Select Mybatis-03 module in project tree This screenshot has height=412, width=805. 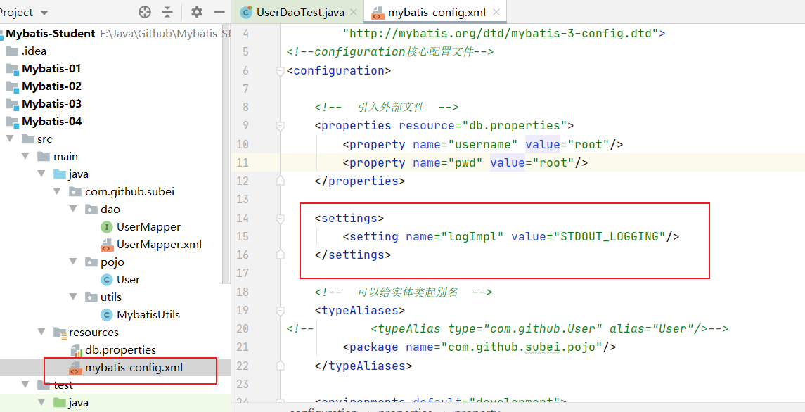click(x=51, y=104)
